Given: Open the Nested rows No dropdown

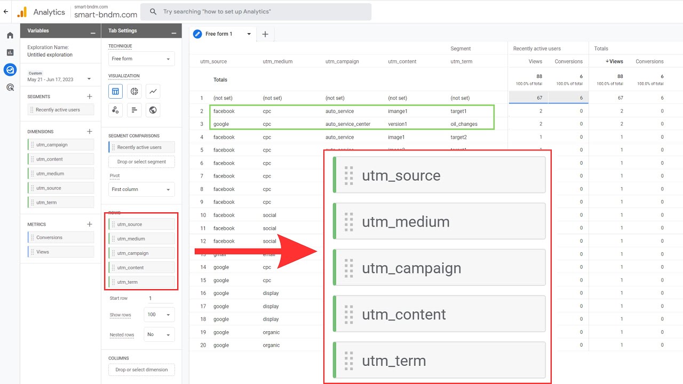Looking at the screenshot, I should [x=159, y=334].
